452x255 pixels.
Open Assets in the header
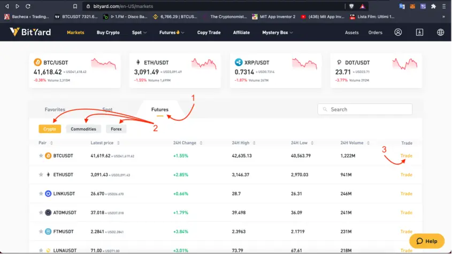(x=351, y=33)
